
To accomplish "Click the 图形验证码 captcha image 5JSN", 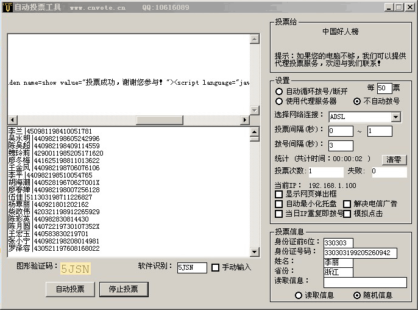I will click(x=76, y=268).
